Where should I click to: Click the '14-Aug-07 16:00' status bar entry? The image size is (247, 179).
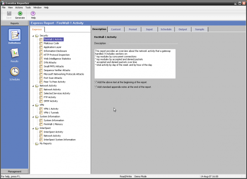point(210,177)
